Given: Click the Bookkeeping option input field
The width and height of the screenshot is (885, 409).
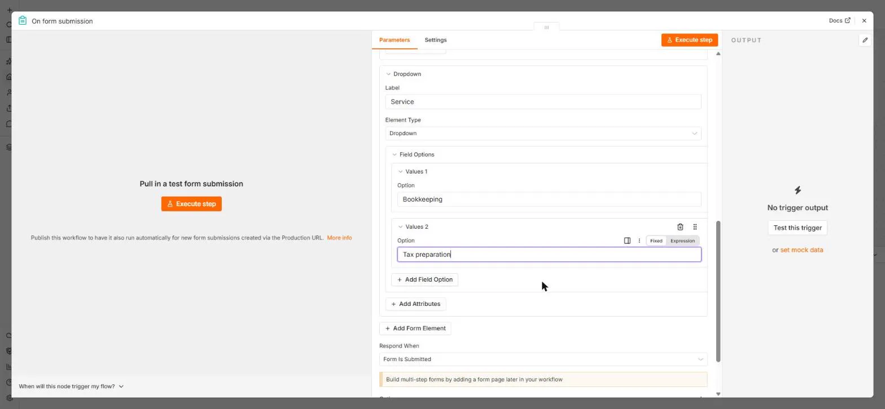Looking at the screenshot, I should [x=549, y=199].
